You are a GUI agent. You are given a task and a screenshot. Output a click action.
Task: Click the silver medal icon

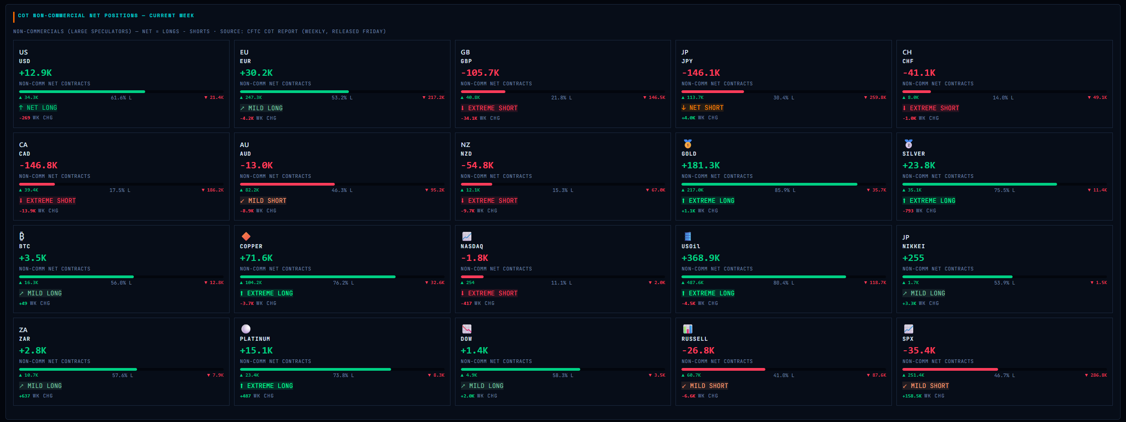908,144
